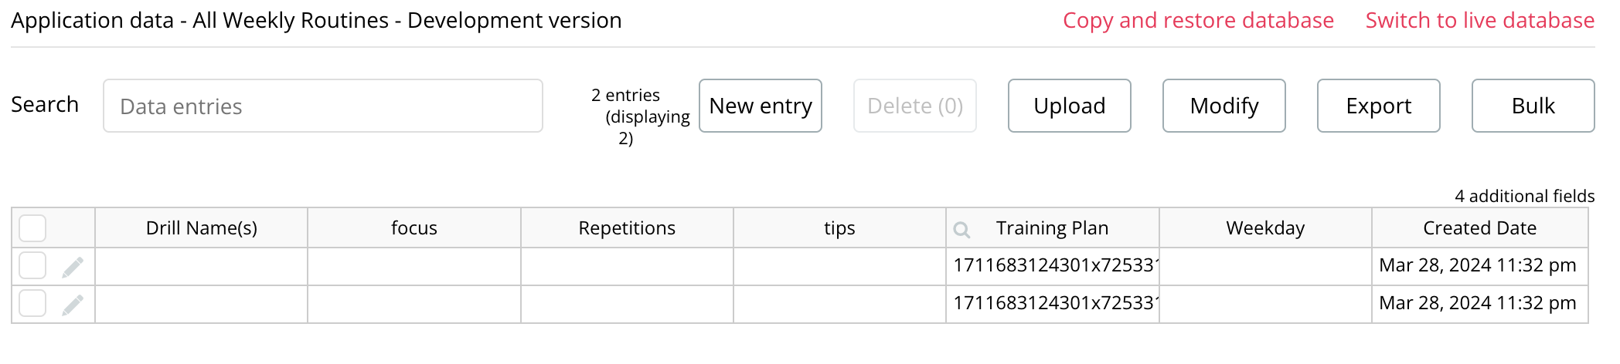Focus the Data entries search field
Screen dimensions: 1620x364
tap(323, 106)
